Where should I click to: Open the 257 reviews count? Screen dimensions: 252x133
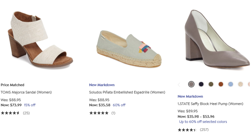click(204, 130)
